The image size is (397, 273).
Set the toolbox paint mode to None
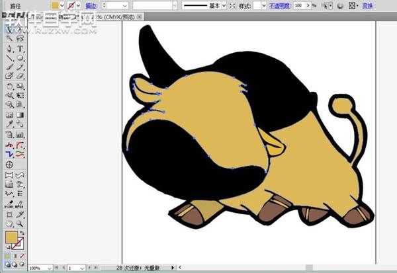point(23,254)
